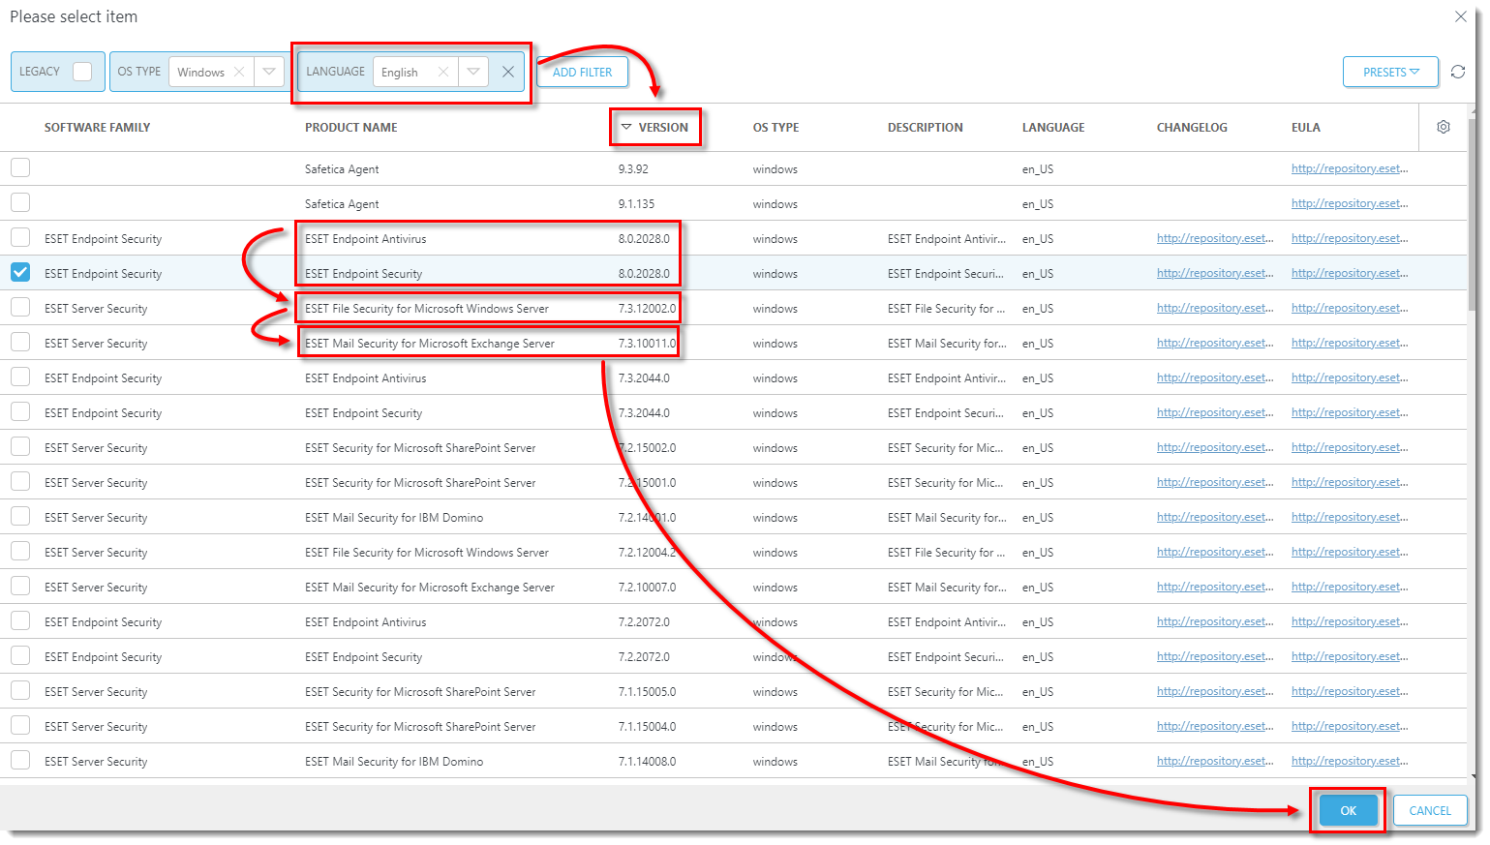This screenshot has width=1490, height=845.
Task: Check ESET Mail Security 7.3.10011.0 row
Action: coord(20,342)
